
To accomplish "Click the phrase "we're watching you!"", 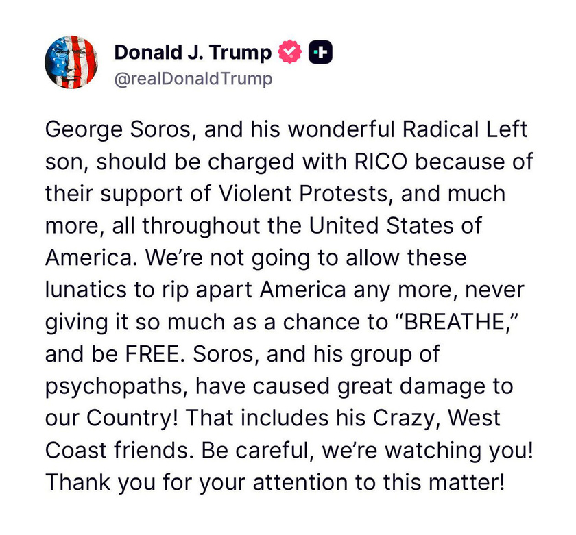I will tap(427, 451).
